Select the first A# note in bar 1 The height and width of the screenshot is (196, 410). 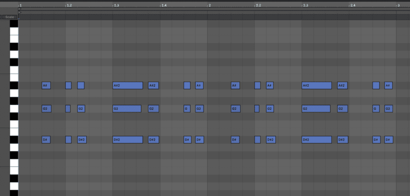point(46,86)
